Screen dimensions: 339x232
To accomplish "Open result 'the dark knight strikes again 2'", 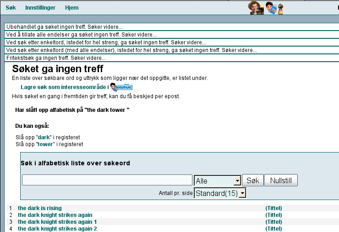I will pyautogui.click(x=57, y=229).
